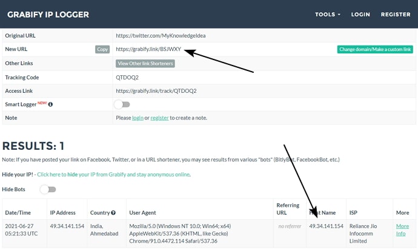Image resolution: width=418 pixels, height=250 pixels.
Task: Click the Grabify IP Logger logo
Action: point(48,15)
